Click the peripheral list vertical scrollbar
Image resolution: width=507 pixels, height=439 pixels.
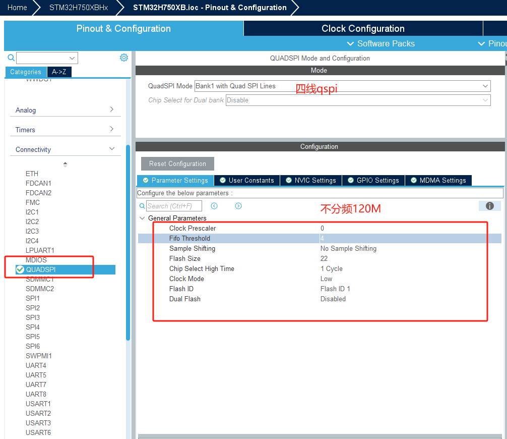pyautogui.click(x=128, y=243)
